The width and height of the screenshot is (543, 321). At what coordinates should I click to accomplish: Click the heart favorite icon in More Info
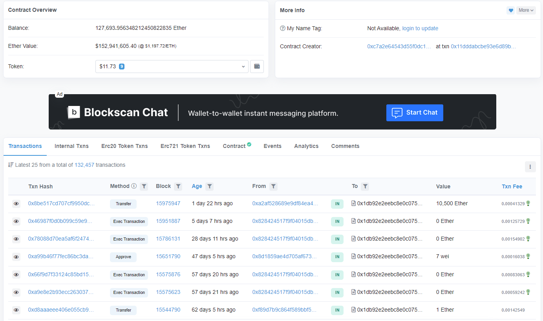(510, 11)
